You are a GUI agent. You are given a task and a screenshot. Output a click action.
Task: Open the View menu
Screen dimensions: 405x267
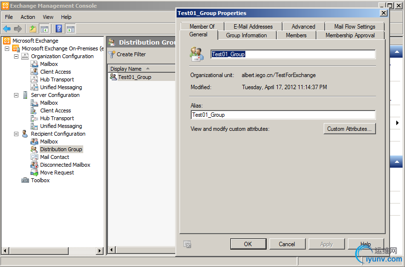pyautogui.click(x=48, y=17)
